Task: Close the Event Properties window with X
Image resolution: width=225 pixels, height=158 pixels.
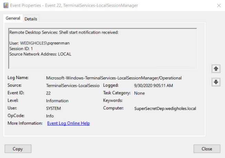Action: click(219, 5)
